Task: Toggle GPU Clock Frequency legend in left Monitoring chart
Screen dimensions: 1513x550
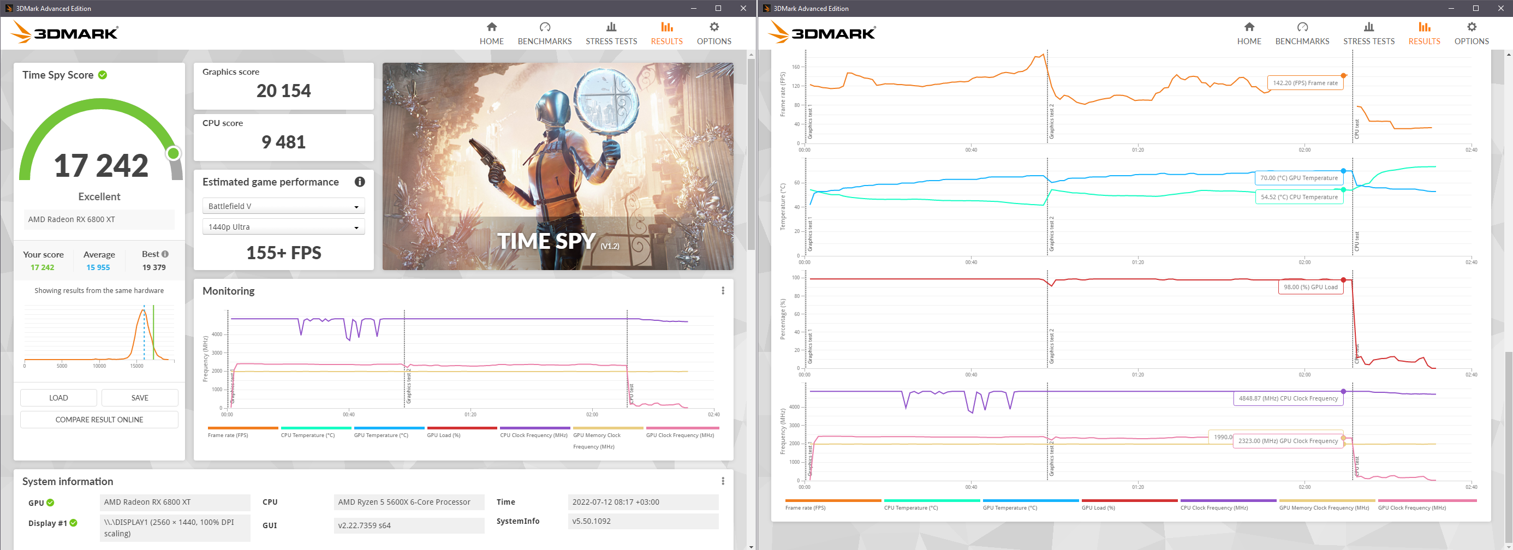Action: click(681, 432)
